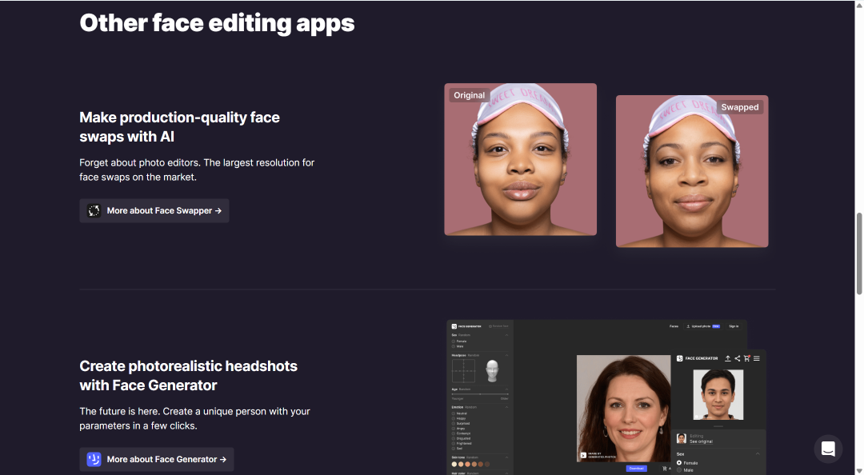
Task: Select the Male radio in mobile preview panel
Action: point(679,470)
